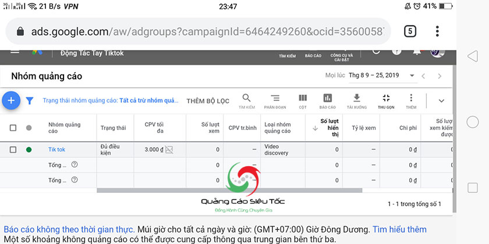Tap the Android recents square button
The width and height of the screenshot is (489, 244).
point(473,188)
